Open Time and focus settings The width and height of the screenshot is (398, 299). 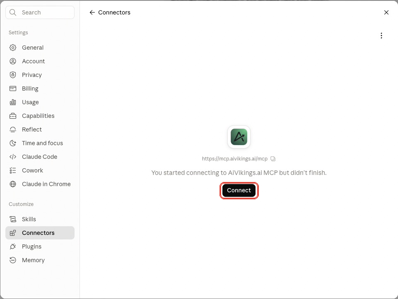point(40,143)
